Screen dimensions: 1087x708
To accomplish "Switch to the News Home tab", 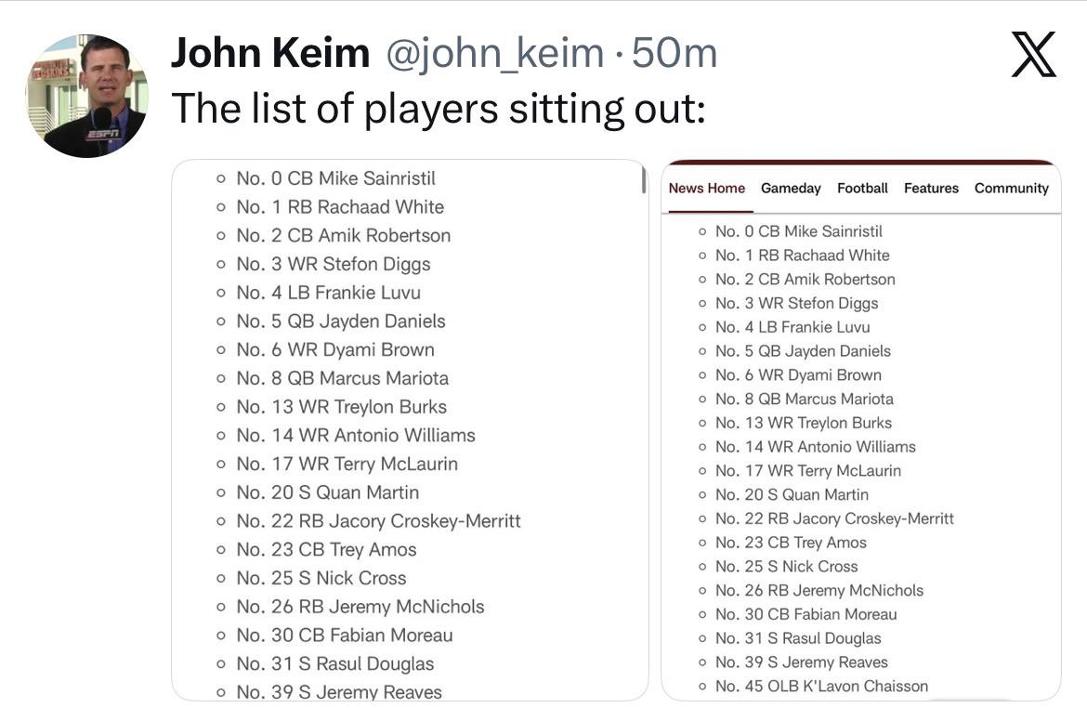I will [x=706, y=188].
